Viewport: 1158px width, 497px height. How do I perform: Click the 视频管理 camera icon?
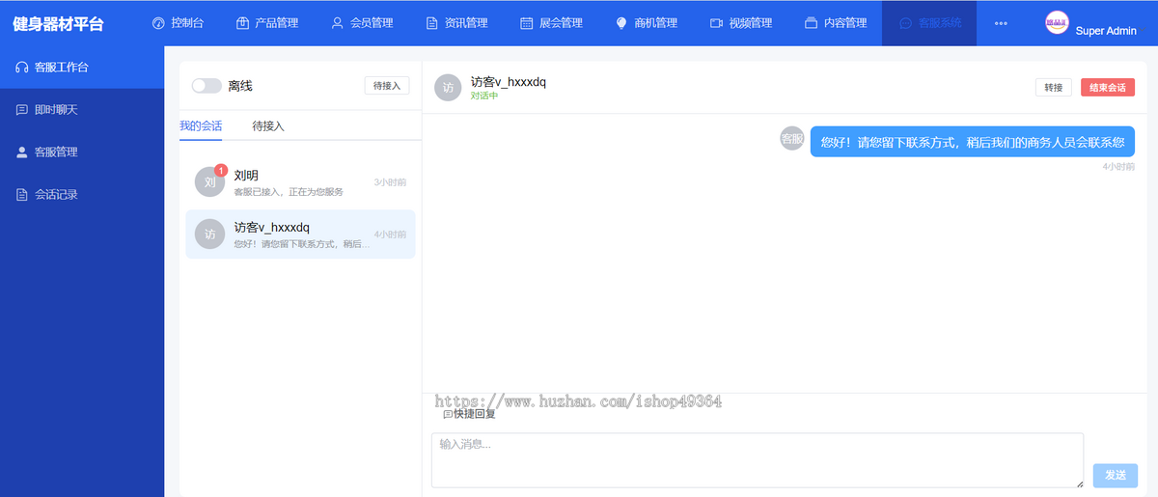click(716, 23)
